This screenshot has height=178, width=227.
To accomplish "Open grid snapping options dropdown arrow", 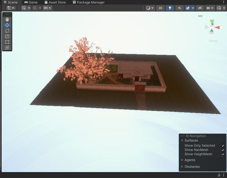I will 40,8.
